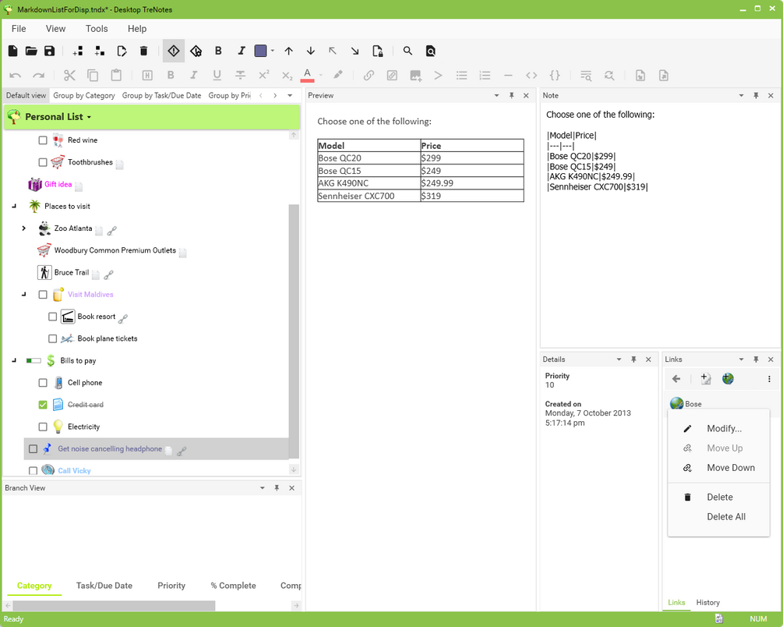Choose Modify... from context menu
Viewport: 783px width, 627px height.
click(x=718, y=429)
